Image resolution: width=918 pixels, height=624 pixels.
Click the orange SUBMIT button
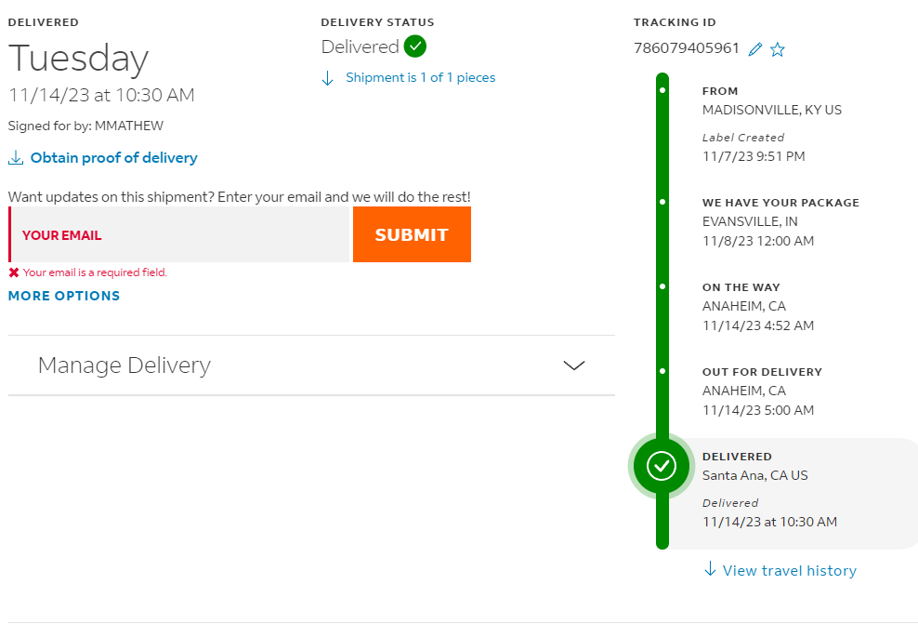coord(413,234)
